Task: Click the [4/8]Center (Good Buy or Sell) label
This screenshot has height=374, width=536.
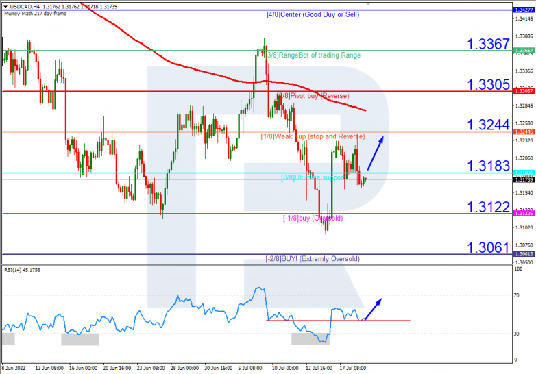Action: click(x=313, y=14)
